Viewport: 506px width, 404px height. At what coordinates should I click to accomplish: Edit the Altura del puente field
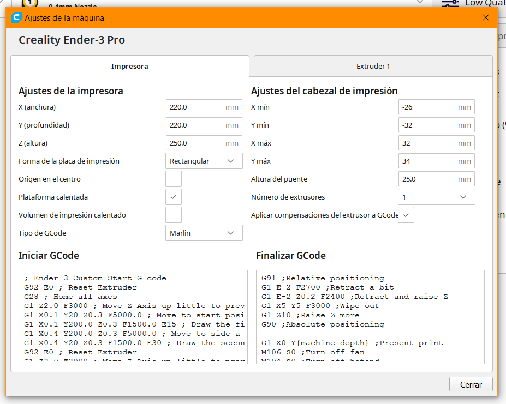pyautogui.click(x=436, y=179)
